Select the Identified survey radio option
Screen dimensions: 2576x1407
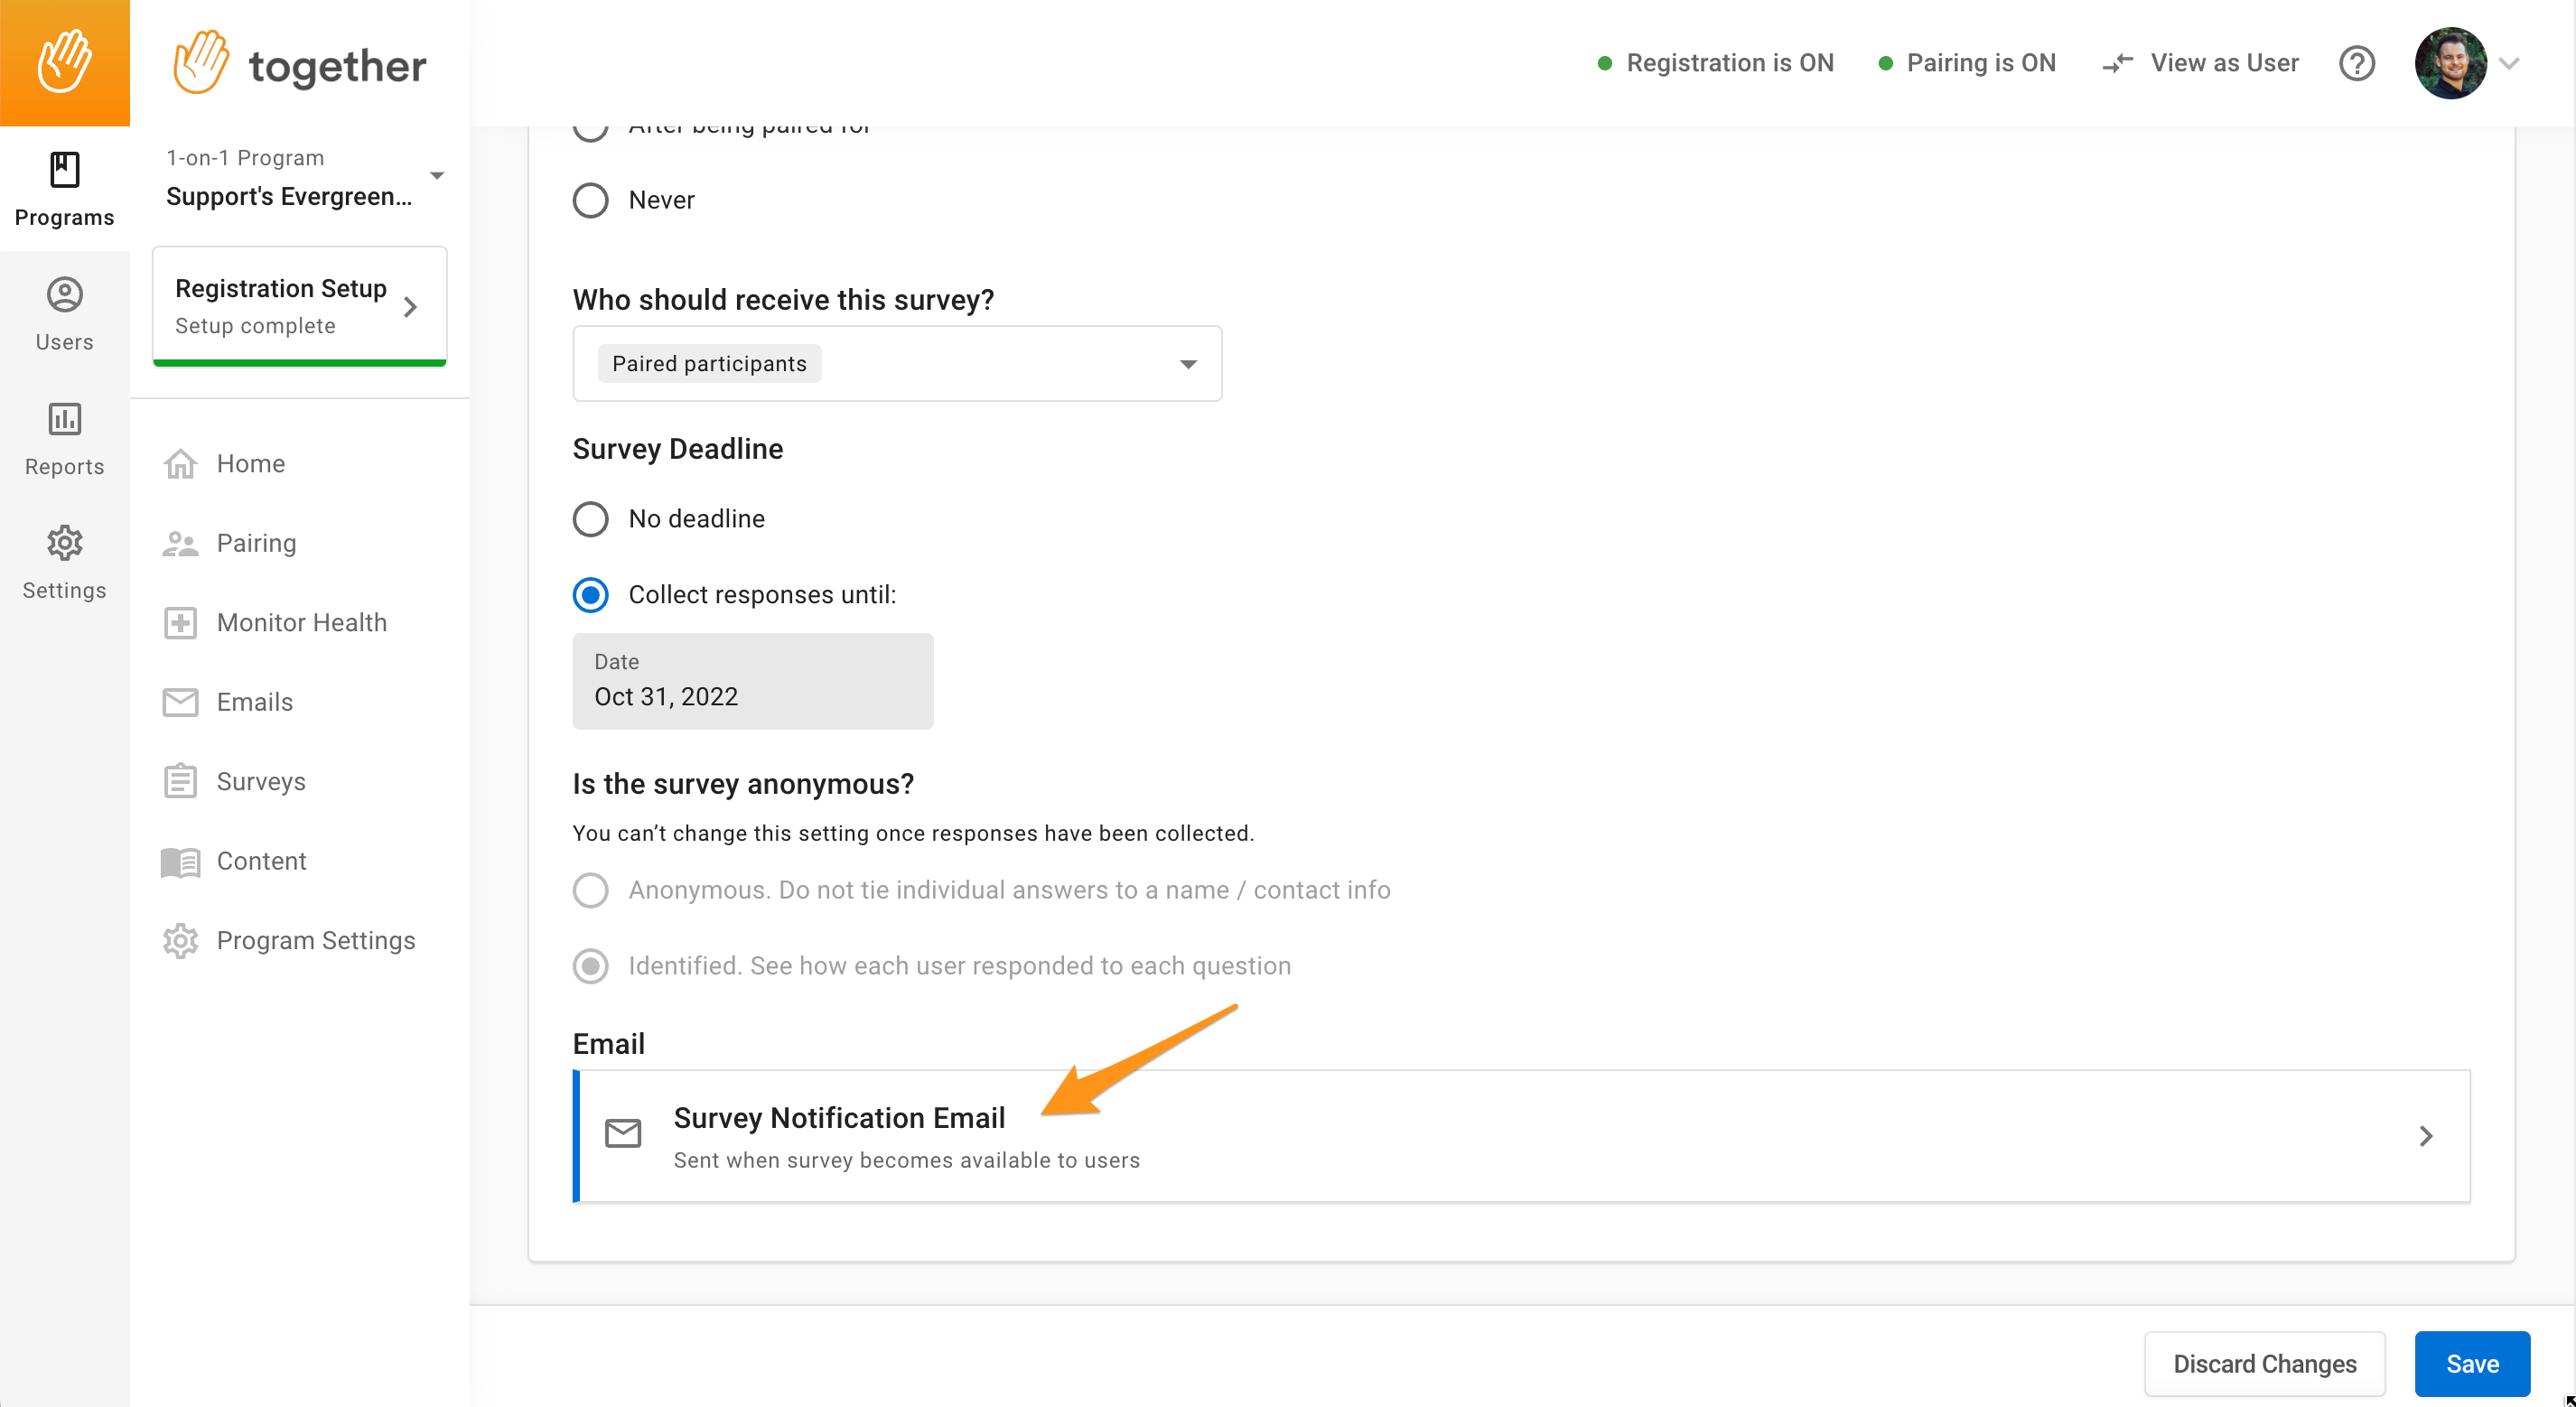(590, 966)
